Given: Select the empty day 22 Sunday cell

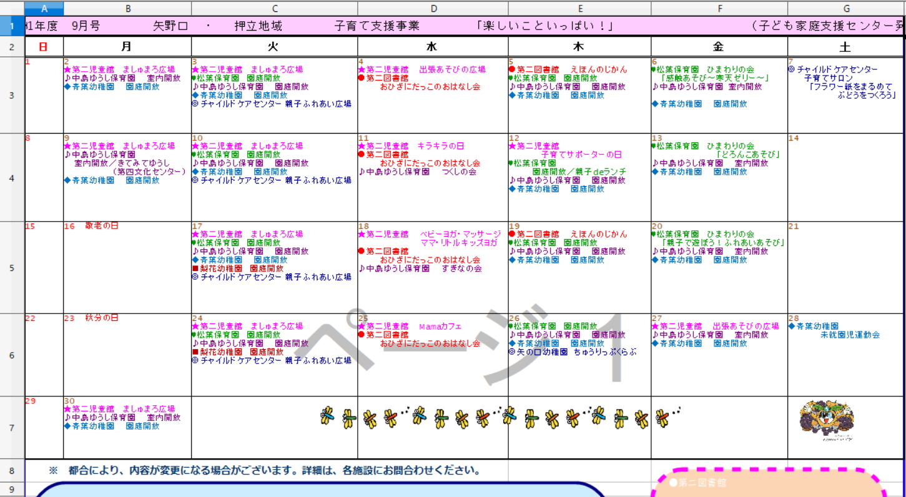Looking at the screenshot, I should point(44,355).
